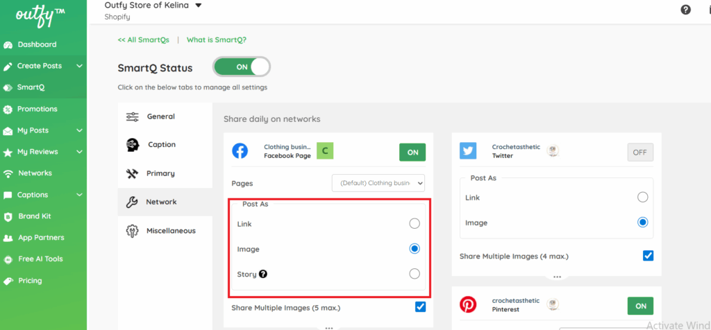This screenshot has height=330, width=711.
Task: Click the Pinterest logo icon
Action: (x=468, y=305)
